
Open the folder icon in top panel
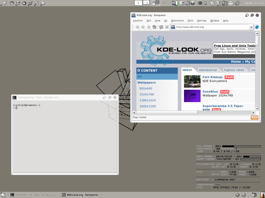click(43, 3)
